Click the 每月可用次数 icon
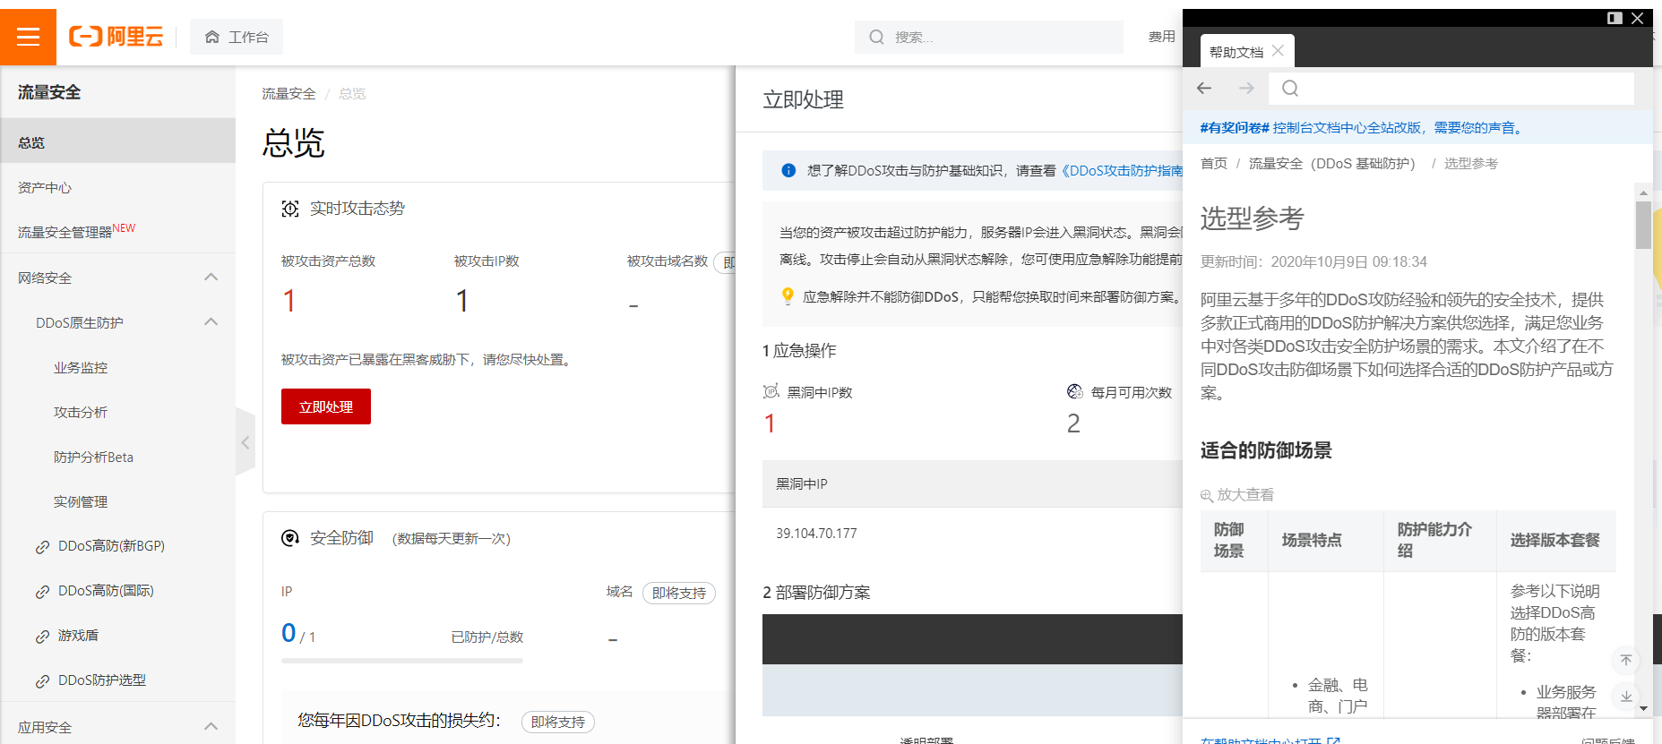 (x=1075, y=391)
